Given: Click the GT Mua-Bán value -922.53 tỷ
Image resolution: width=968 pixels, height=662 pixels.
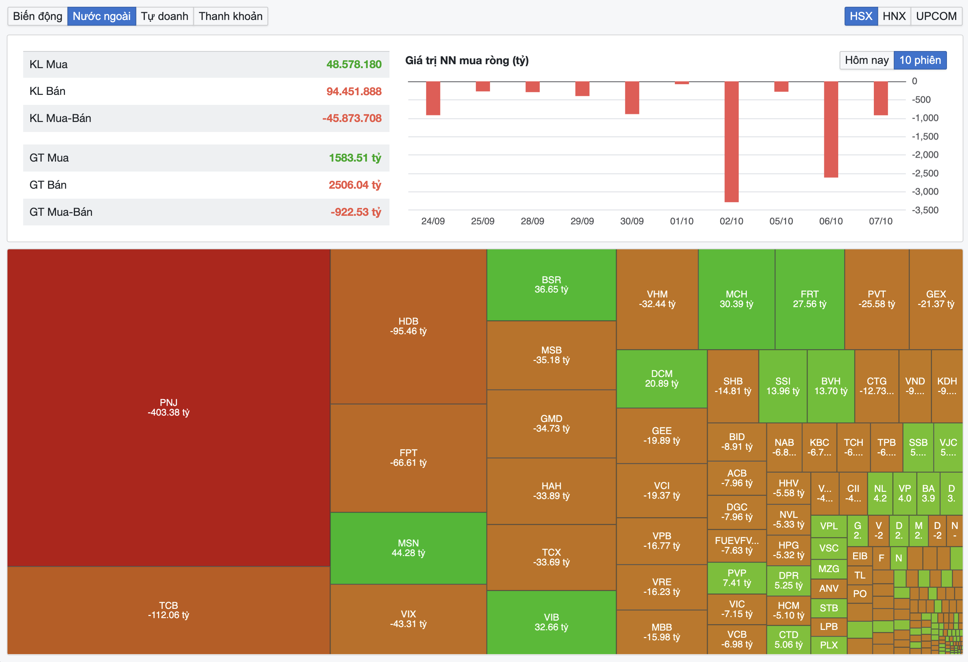Looking at the screenshot, I should pos(356,212).
